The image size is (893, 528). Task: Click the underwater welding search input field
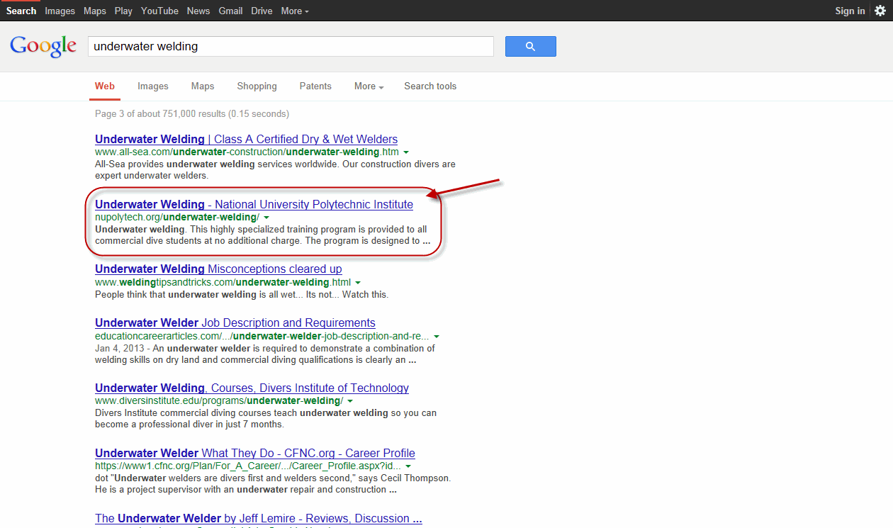[291, 47]
